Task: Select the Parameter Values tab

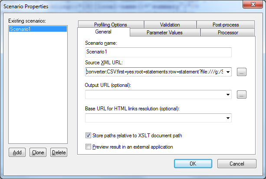Action: (164, 33)
